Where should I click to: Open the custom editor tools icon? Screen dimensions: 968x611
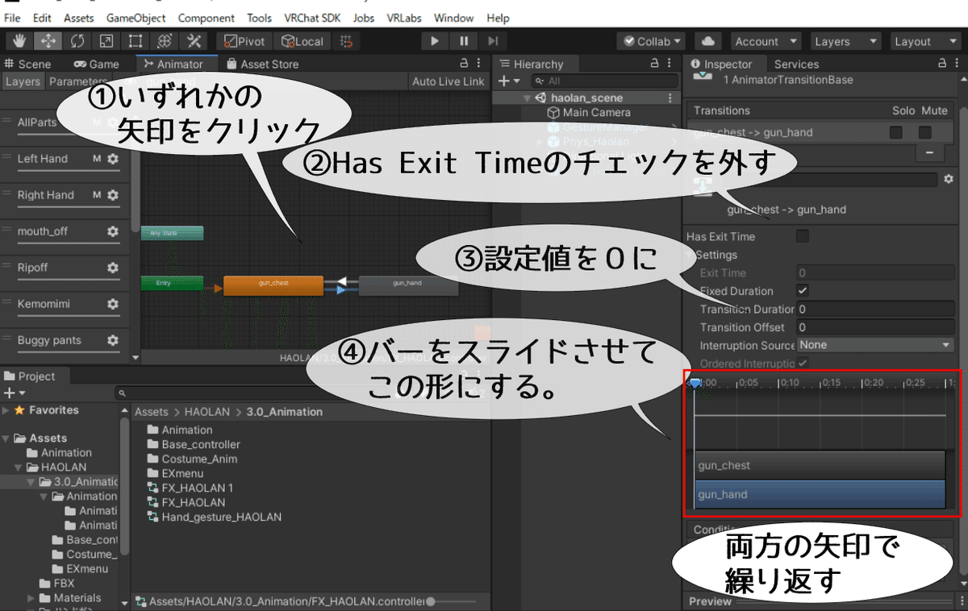[x=194, y=41]
